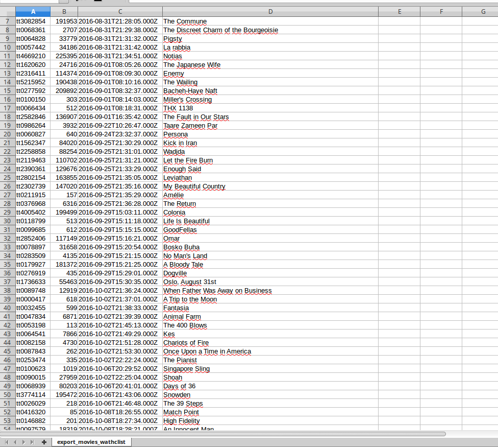Viewport: 498px width, 447px height.
Task: Click the 'Leviathan' cell
Action: click(270, 178)
